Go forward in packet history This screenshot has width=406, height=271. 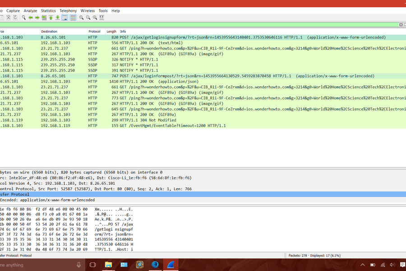[37, 17]
